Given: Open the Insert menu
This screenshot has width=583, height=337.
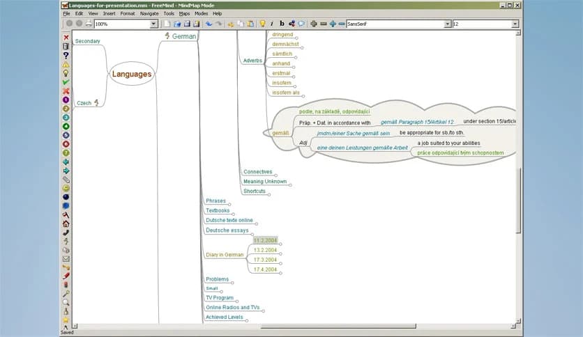Looking at the screenshot, I should click(109, 13).
